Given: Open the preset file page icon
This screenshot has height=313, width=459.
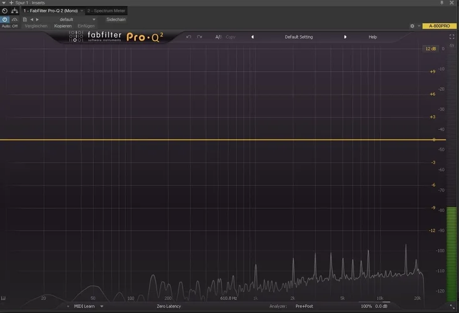Looking at the screenshot, I should click(x=25, y=19).
